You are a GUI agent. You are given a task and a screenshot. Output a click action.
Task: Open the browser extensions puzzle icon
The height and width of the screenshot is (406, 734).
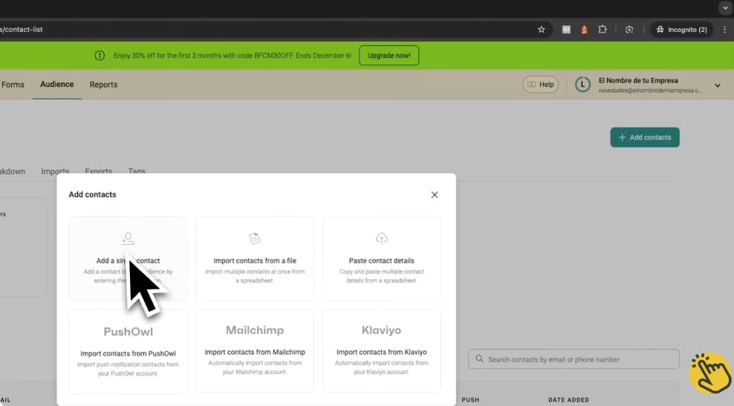pos(603,30)
